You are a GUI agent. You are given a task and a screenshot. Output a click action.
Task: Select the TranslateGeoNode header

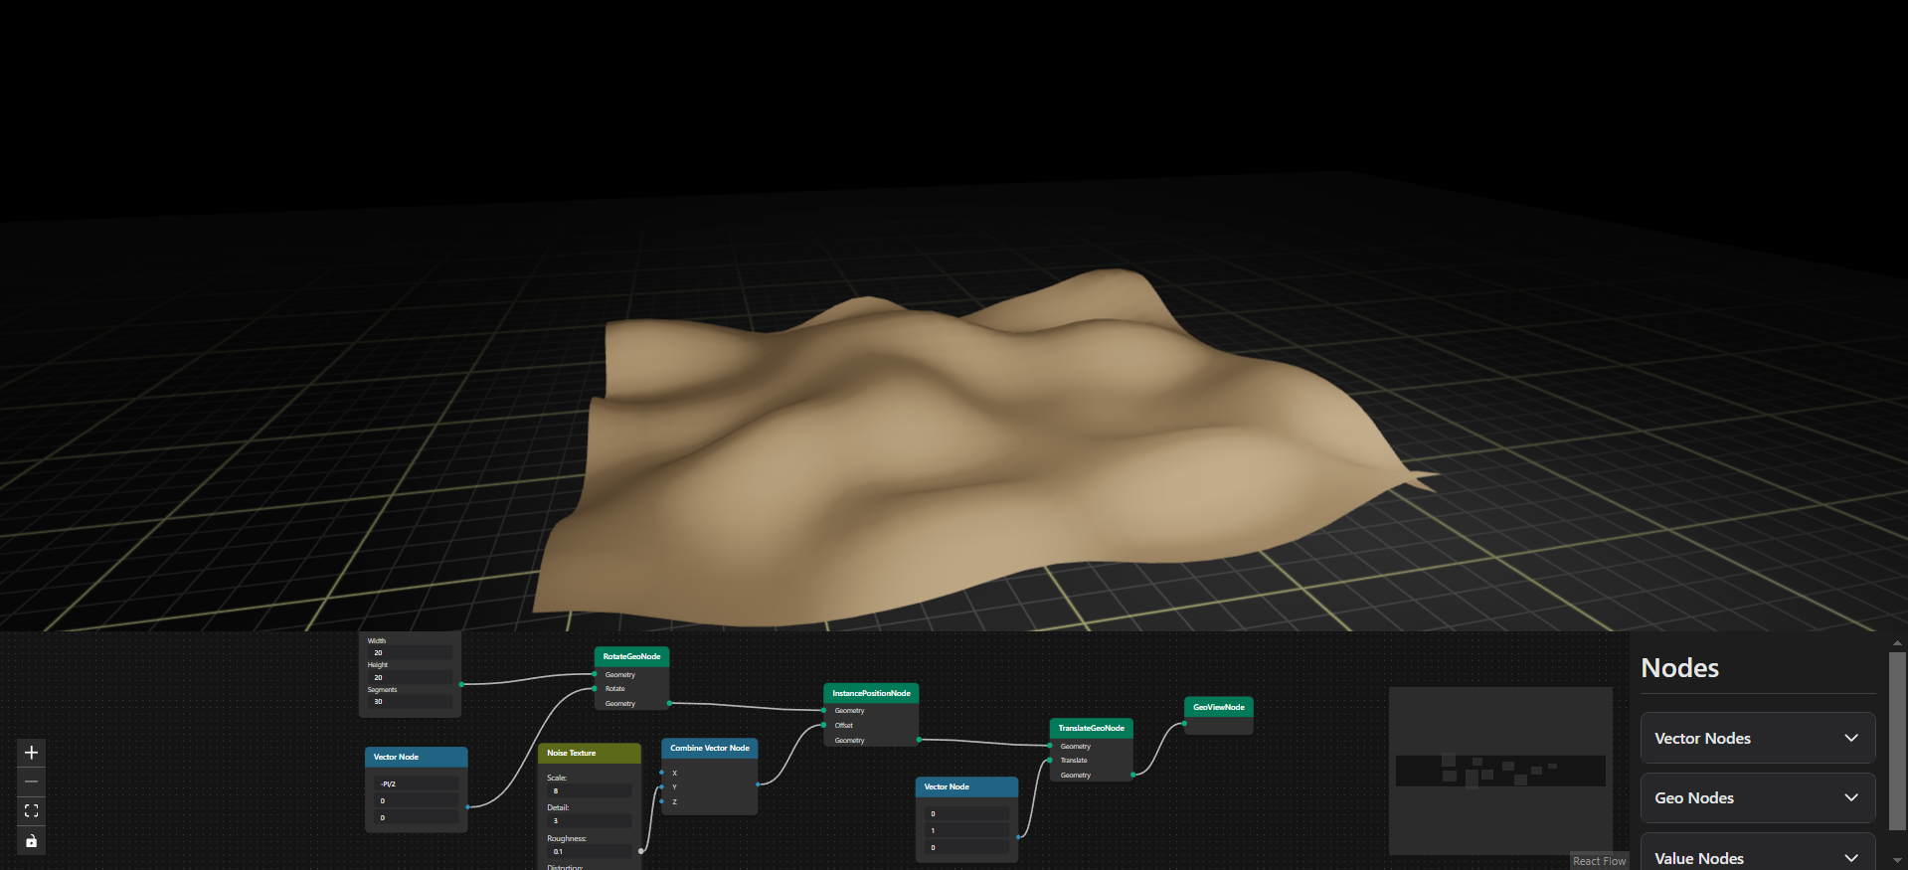[1091, 728]
